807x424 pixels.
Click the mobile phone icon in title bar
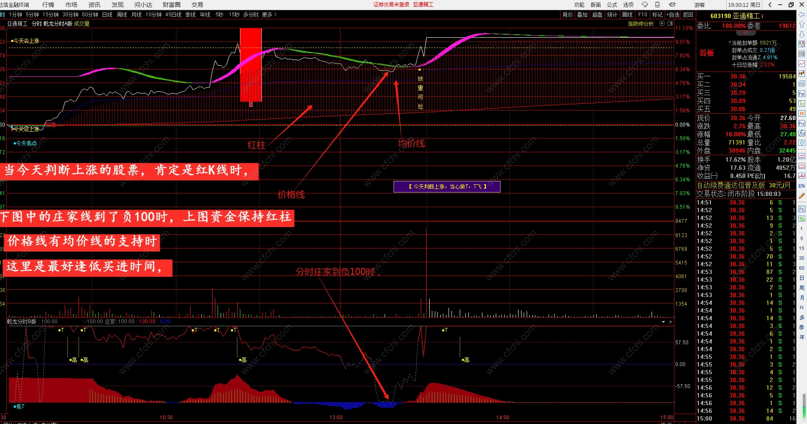pyautogui.click(x=658, y=5)
